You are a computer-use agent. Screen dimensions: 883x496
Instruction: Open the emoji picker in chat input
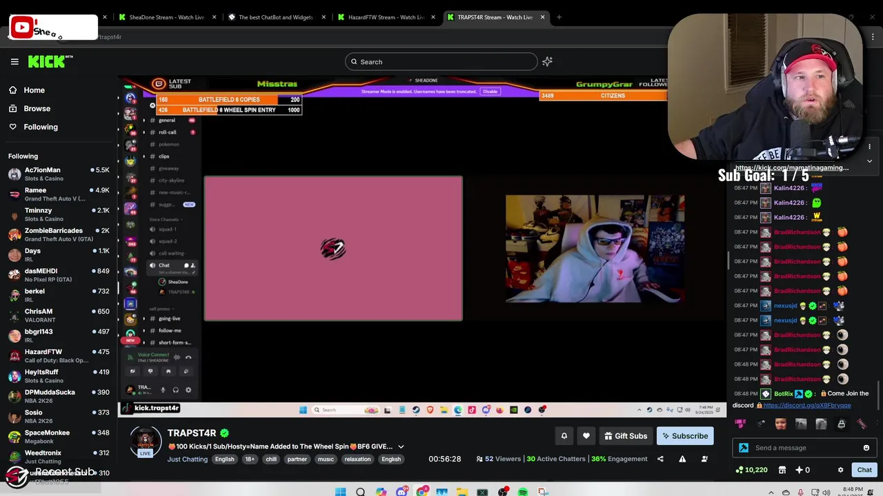tap(866, 448)
